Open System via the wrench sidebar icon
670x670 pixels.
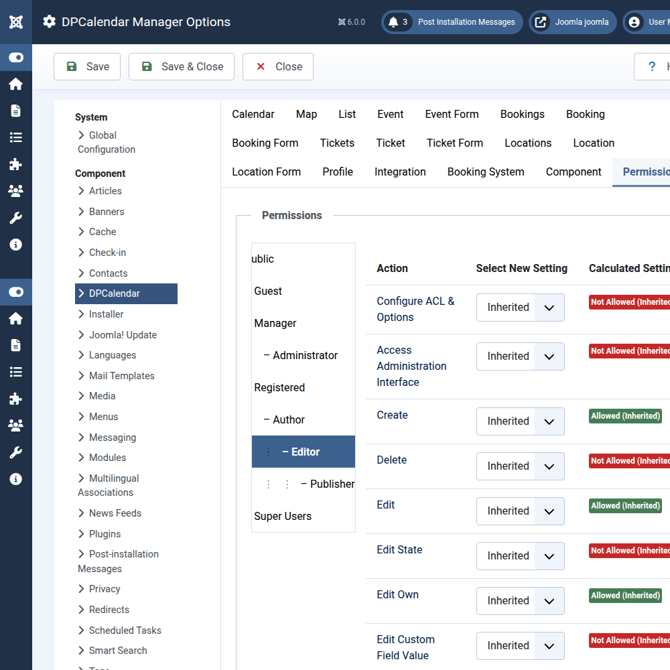coord(16,217)
